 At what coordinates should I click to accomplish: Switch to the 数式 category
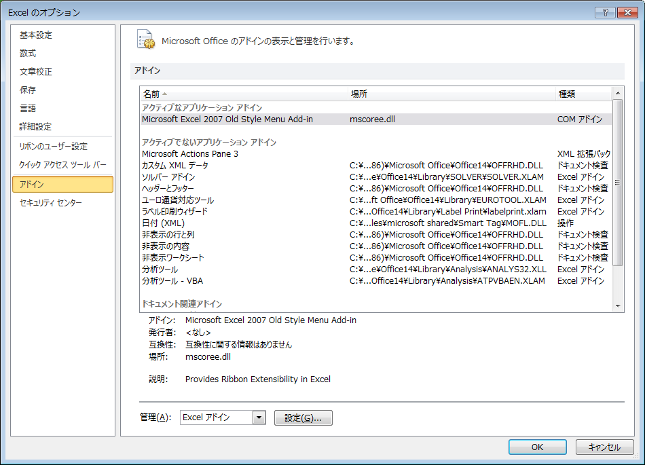coord(28,54)
